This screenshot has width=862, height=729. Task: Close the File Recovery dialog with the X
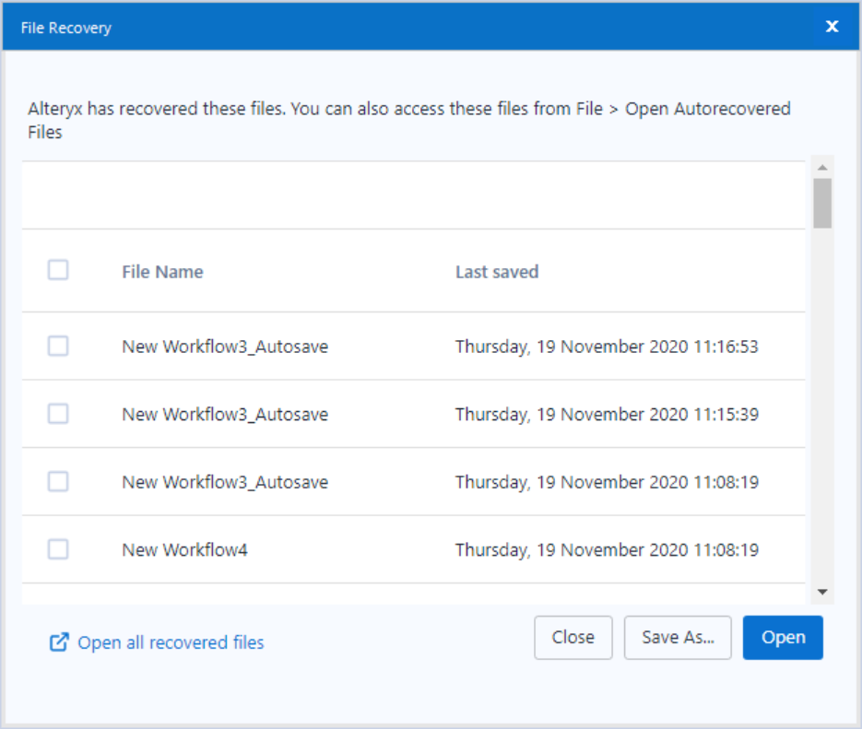[x=832, y=27]
